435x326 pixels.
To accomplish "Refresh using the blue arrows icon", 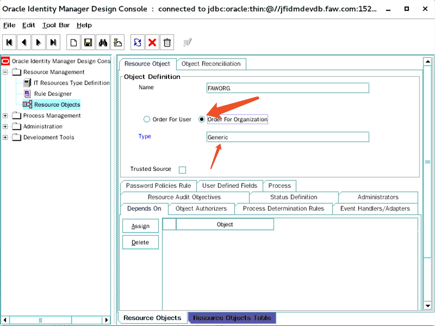I will click(138, 42).
